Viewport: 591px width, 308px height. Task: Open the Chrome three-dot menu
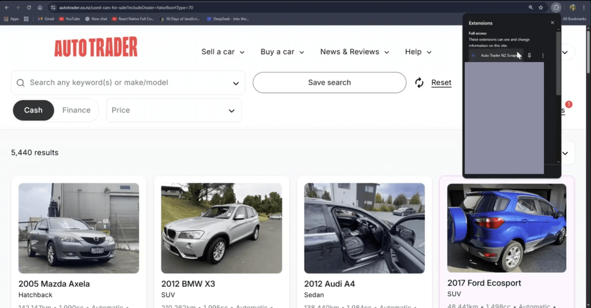pos(584,7)
